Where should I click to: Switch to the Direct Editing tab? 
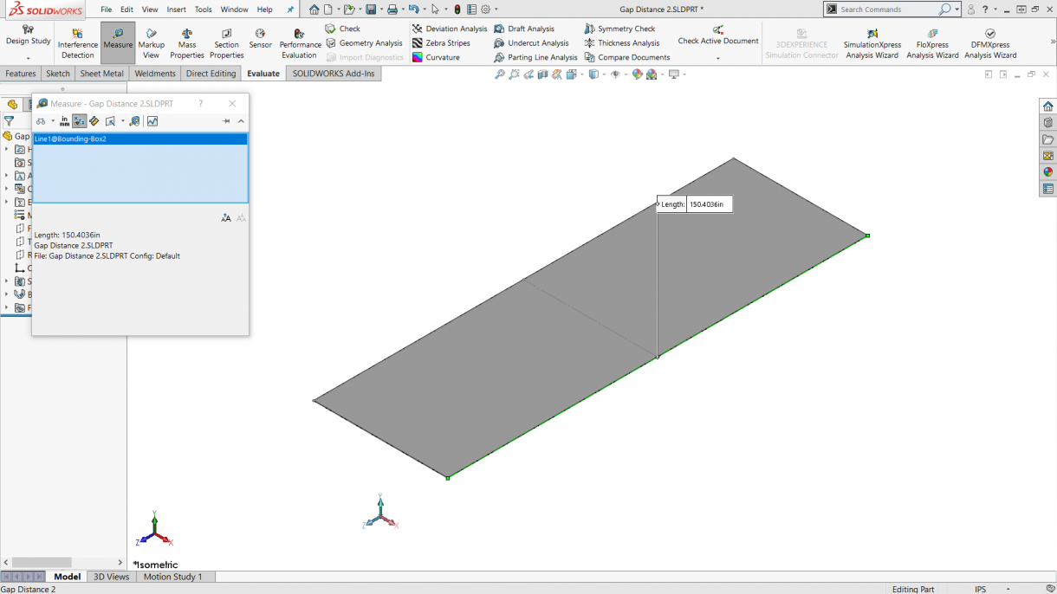tap(211, 74)
